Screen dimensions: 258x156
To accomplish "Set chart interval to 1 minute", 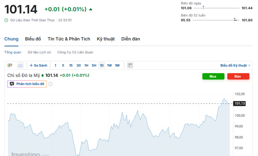I will [55, 65].
